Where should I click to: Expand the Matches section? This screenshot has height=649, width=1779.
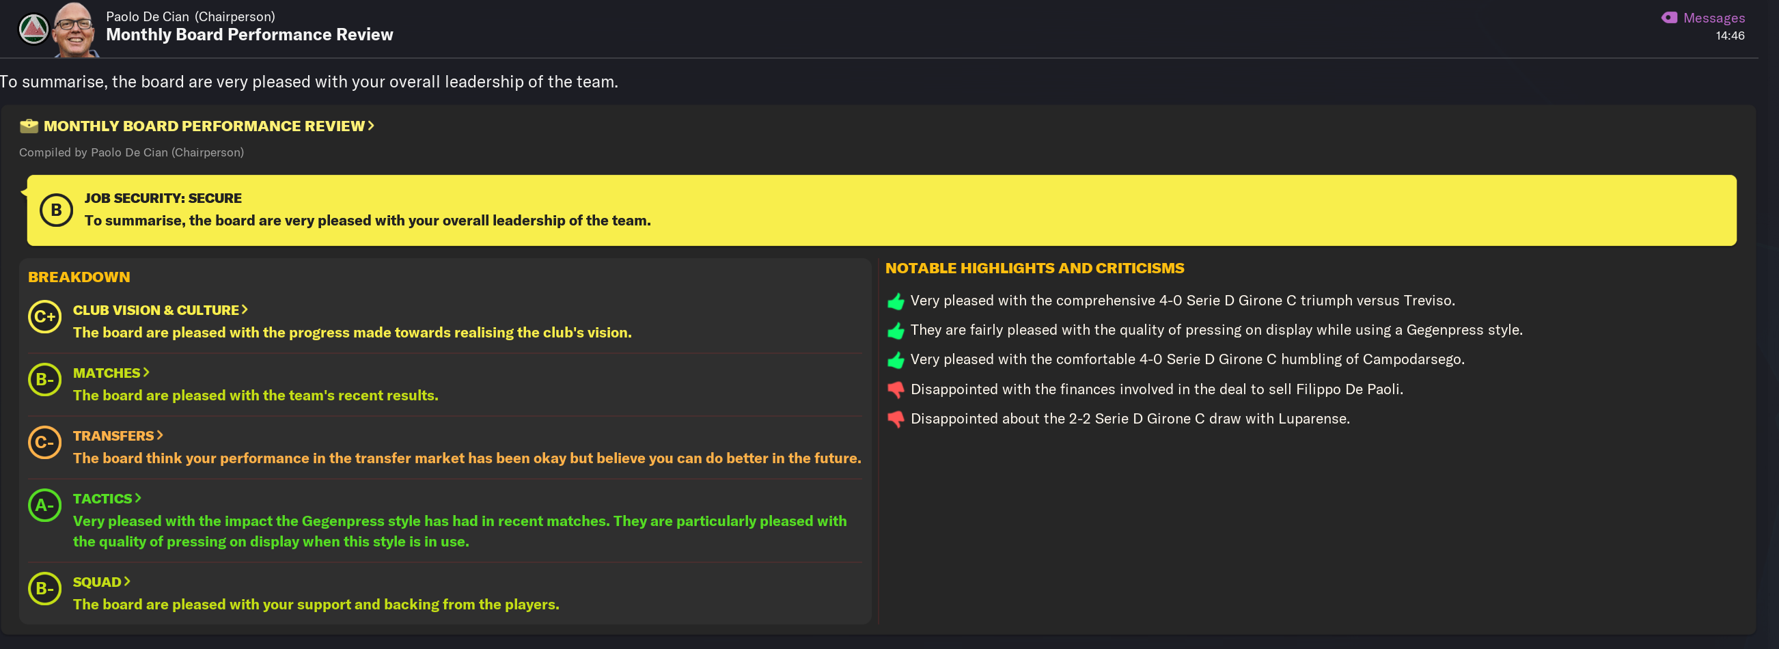pyautogui.click(x=111, y=373)
